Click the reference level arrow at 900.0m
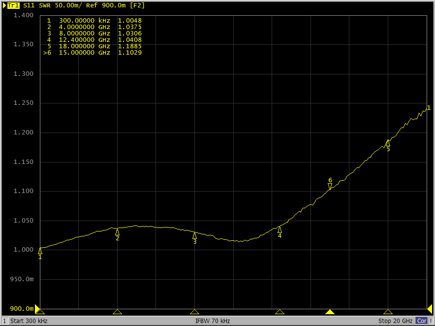 [x=37, y=309]
